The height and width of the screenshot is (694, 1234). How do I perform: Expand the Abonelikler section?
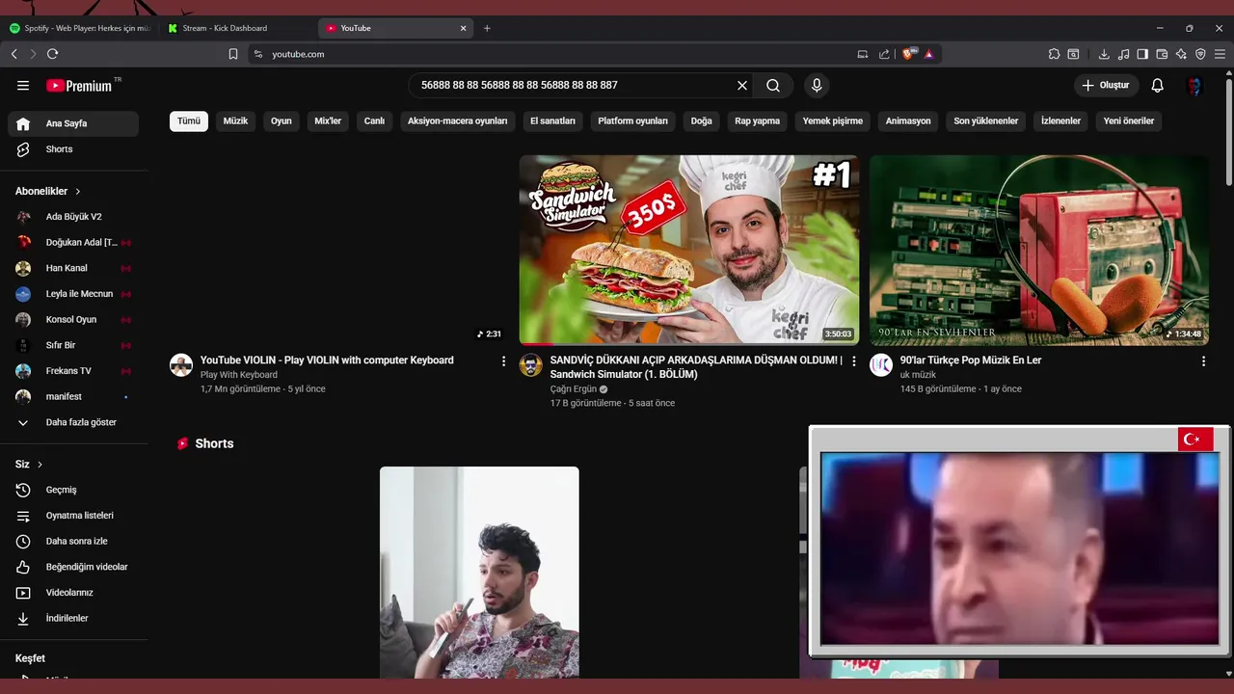(x=48, y=191)
